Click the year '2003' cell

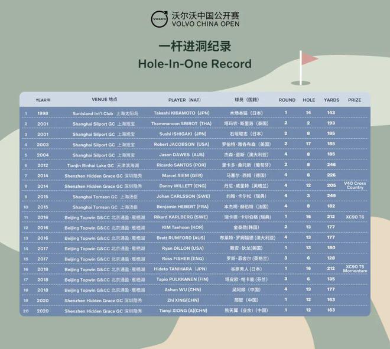click(43, 145)
